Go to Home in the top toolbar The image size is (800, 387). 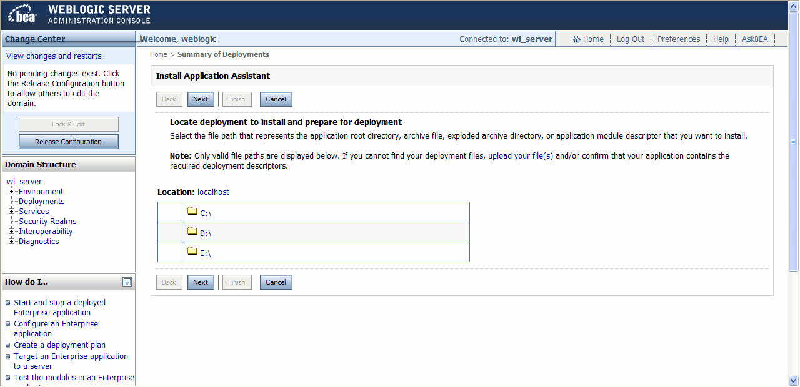coord(593,39)
